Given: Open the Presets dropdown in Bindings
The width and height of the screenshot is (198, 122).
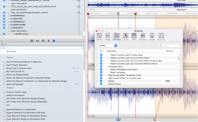Looking at the screenshot, I should point(107,46).
